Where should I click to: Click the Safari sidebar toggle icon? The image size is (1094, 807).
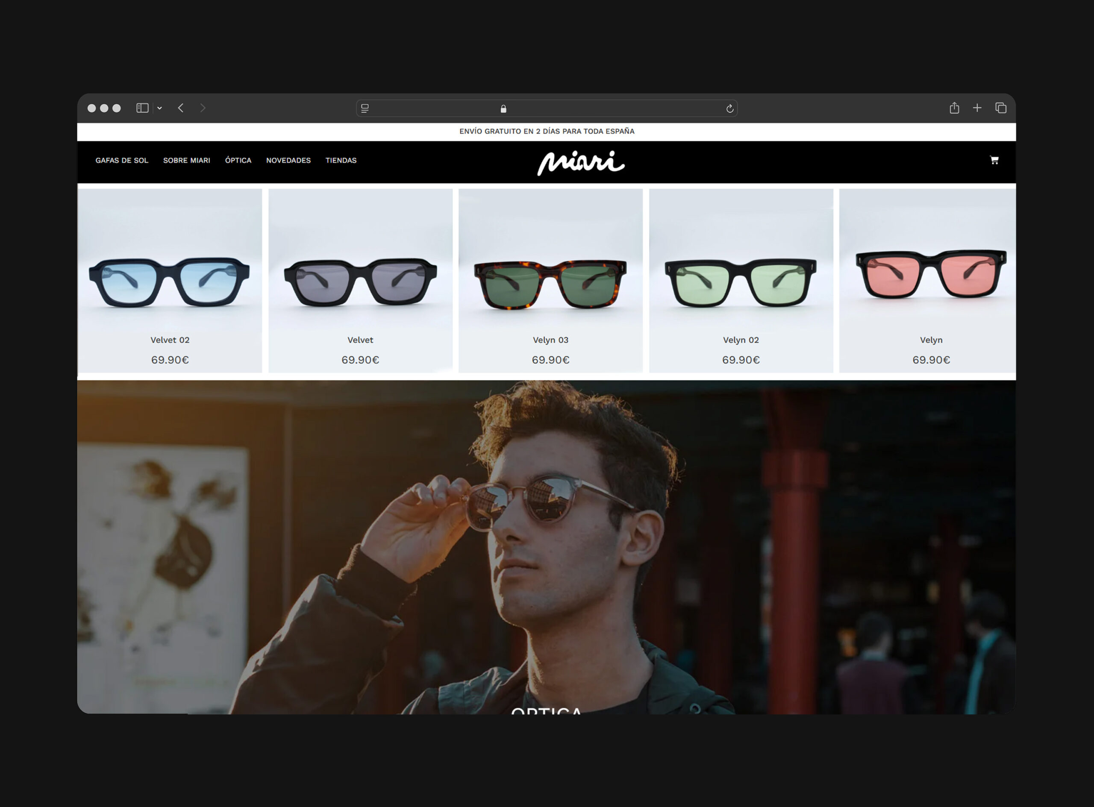(x=142, y=108)
